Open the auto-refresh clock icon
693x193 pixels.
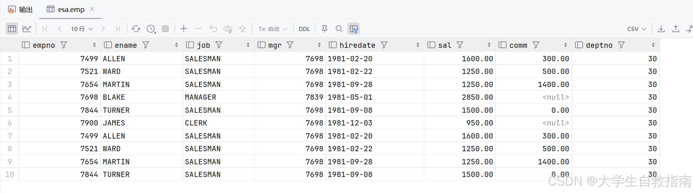click(151, 29)
